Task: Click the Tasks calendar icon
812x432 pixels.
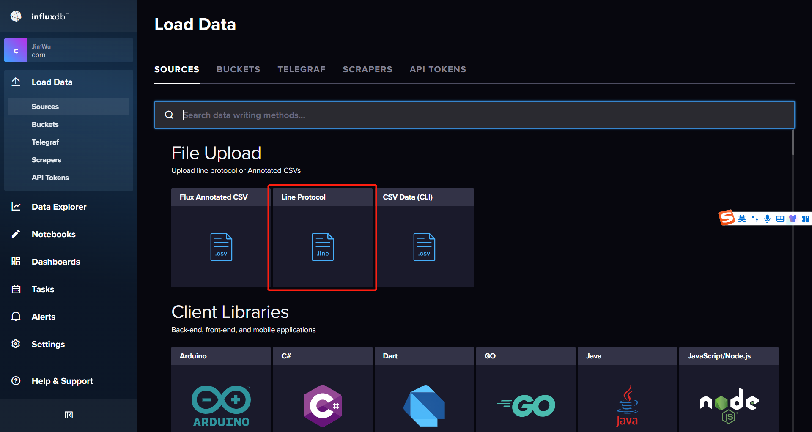Action: pyautogui.click(x=16, y=289)
